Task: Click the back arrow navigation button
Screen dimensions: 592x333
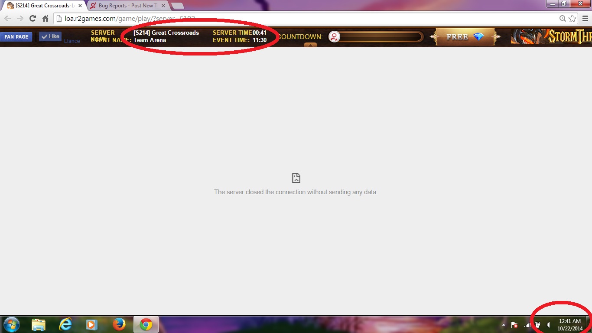Action: (x=7, y=18)
